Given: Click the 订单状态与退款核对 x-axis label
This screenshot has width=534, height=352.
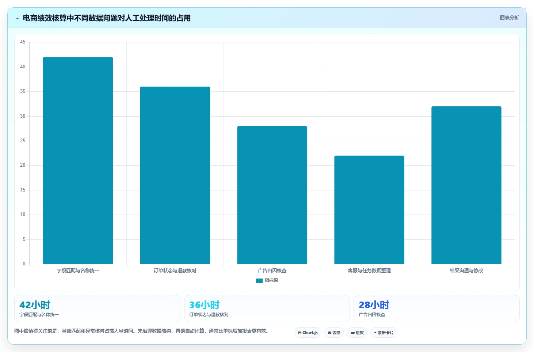Looking at the screenshot, I should point(175,270).
